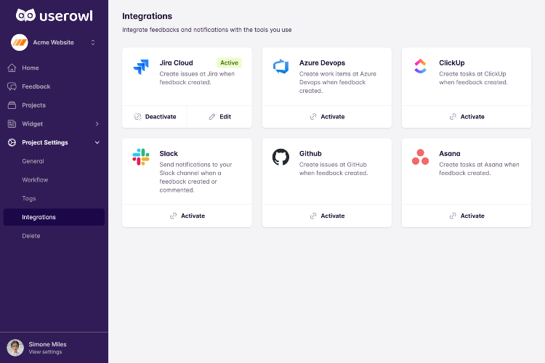Open the Acme Website project switcher arrows
Viewport: 545px width, 363px height.
pos(93,42)
